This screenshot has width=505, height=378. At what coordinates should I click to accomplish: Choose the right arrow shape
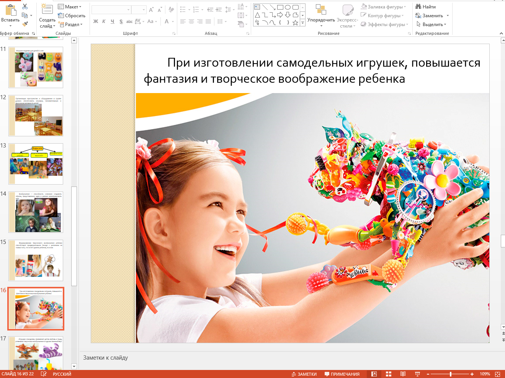[x=280, y=15]
